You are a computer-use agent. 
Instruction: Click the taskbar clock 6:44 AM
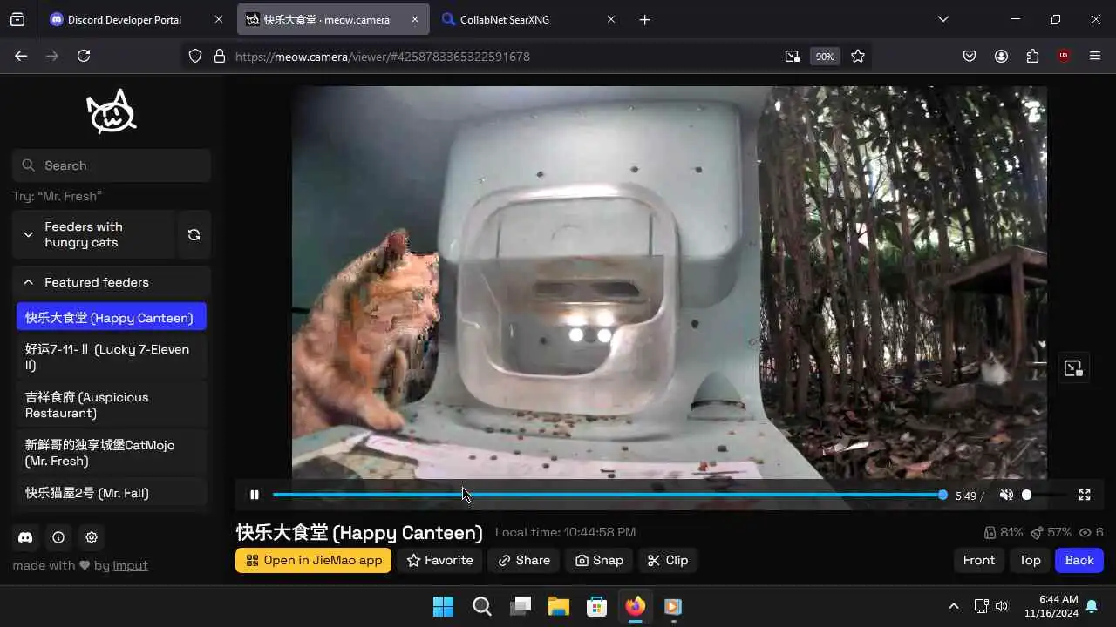[1052, 606]
